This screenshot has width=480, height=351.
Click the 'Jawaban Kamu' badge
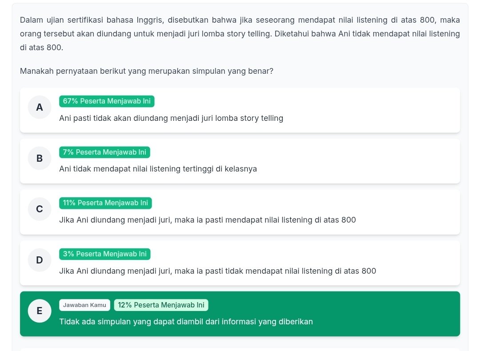(84, 305)
